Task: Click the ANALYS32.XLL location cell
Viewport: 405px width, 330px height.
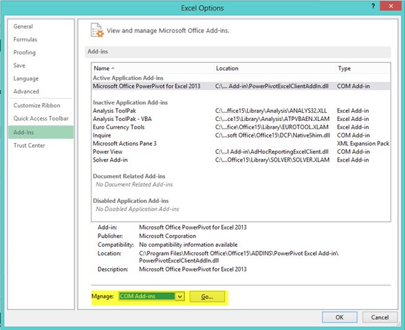Action: click(271, 111)
